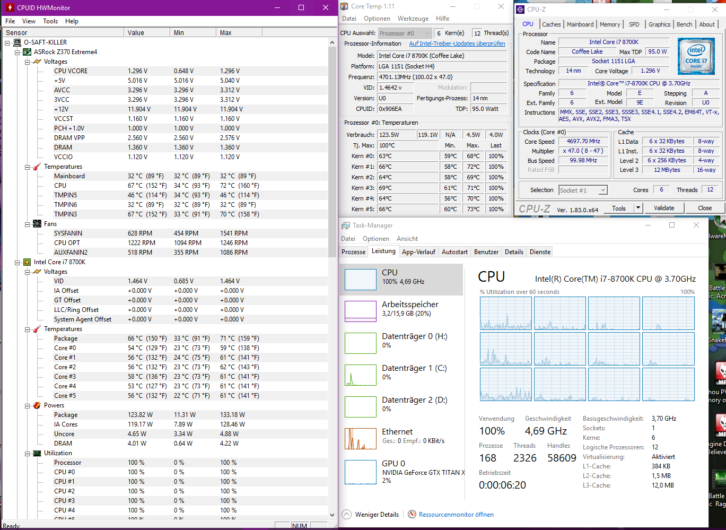Click the CPU-Z title bar chip icon

520,9
